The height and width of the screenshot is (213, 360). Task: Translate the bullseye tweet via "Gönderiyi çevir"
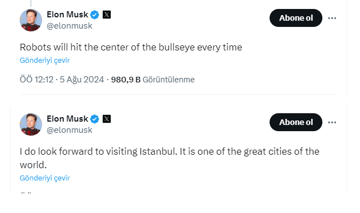pos(44,60)
